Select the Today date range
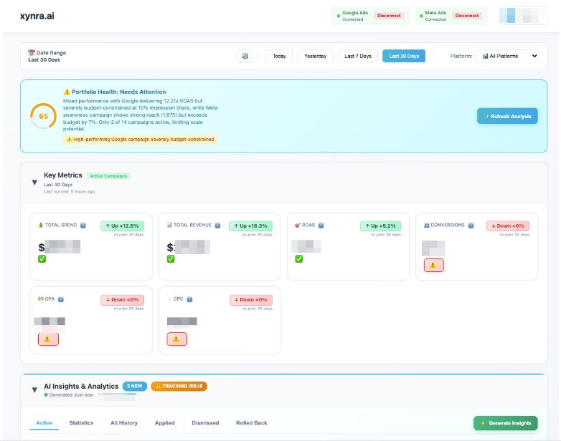The width and height of the screenshot is (561, 441). tap(279, 56)
